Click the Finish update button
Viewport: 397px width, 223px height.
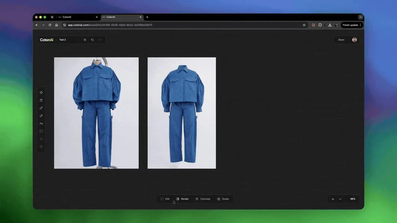tap(352, 25)
